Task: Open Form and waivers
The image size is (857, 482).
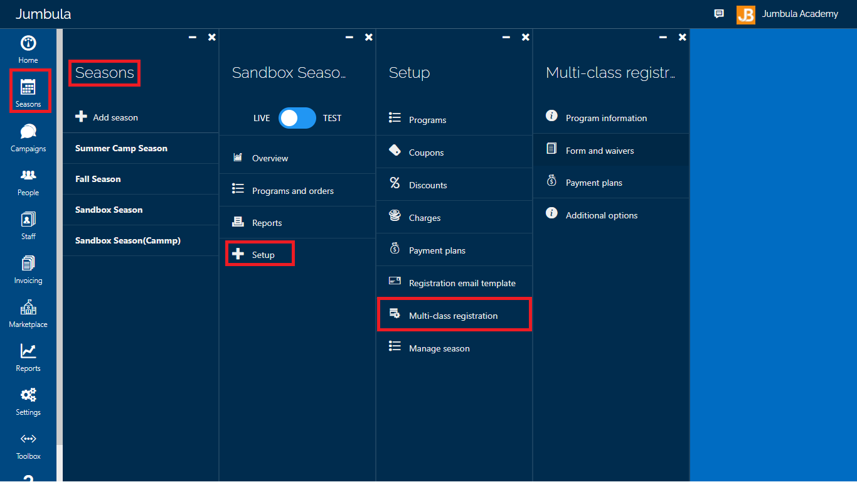Action: [x=611, y=151]
